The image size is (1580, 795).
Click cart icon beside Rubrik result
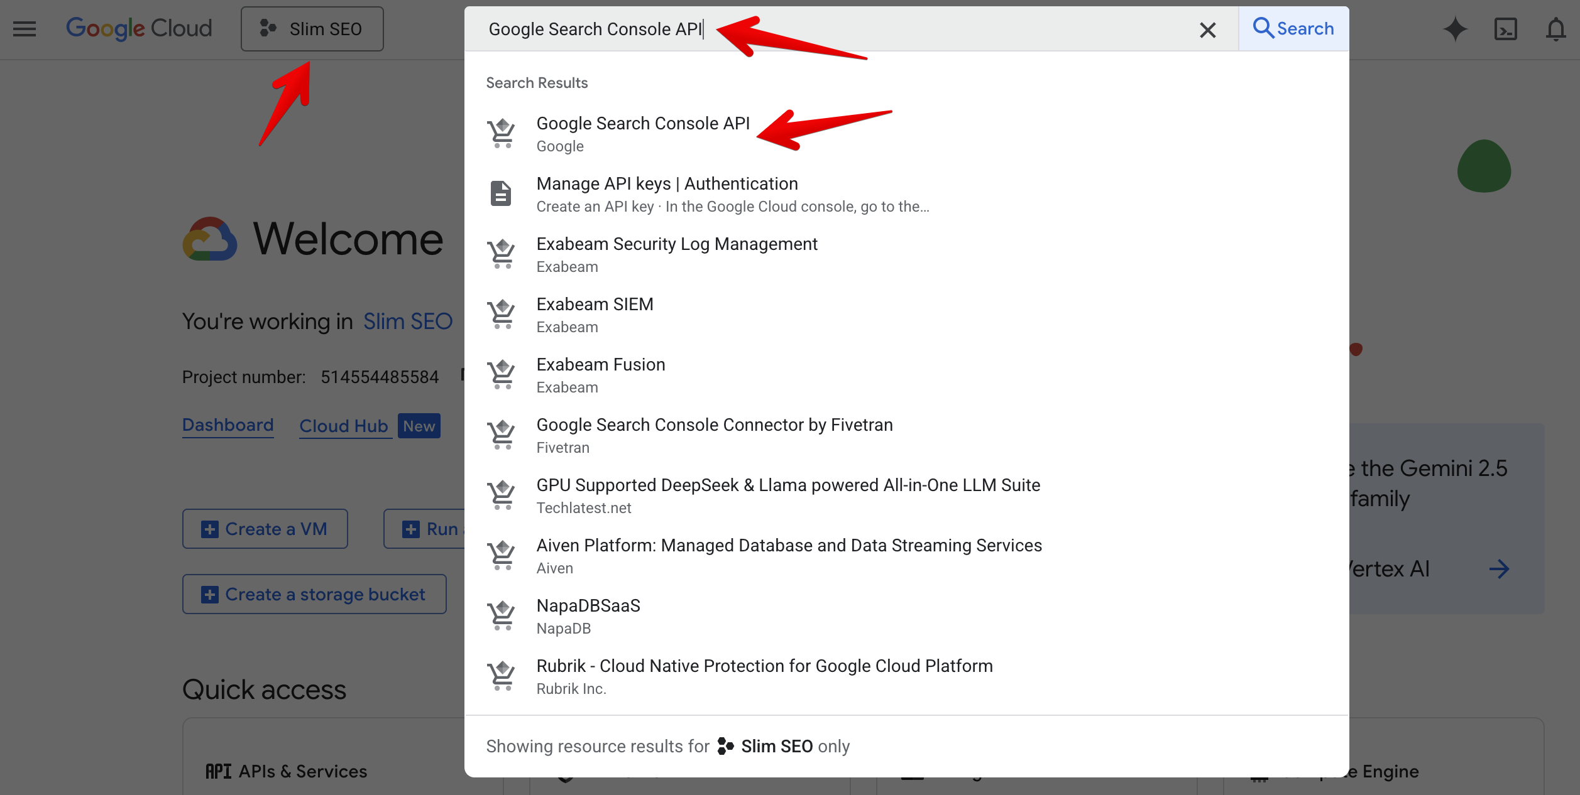[502, 676]
